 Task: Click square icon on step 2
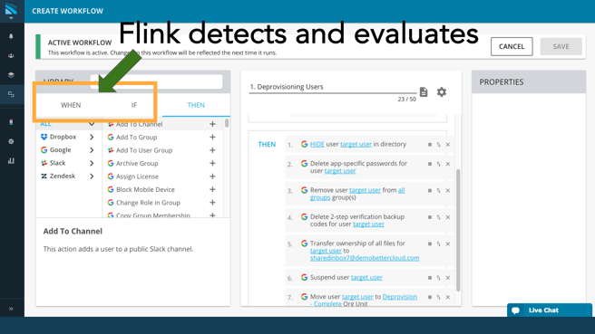pyautogui.click(x=430, y=164)
